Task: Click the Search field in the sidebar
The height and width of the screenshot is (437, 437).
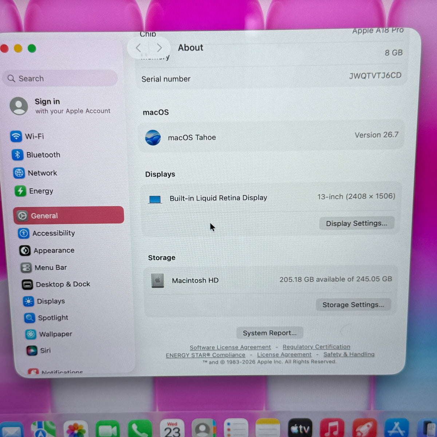Action: [60, 78]
